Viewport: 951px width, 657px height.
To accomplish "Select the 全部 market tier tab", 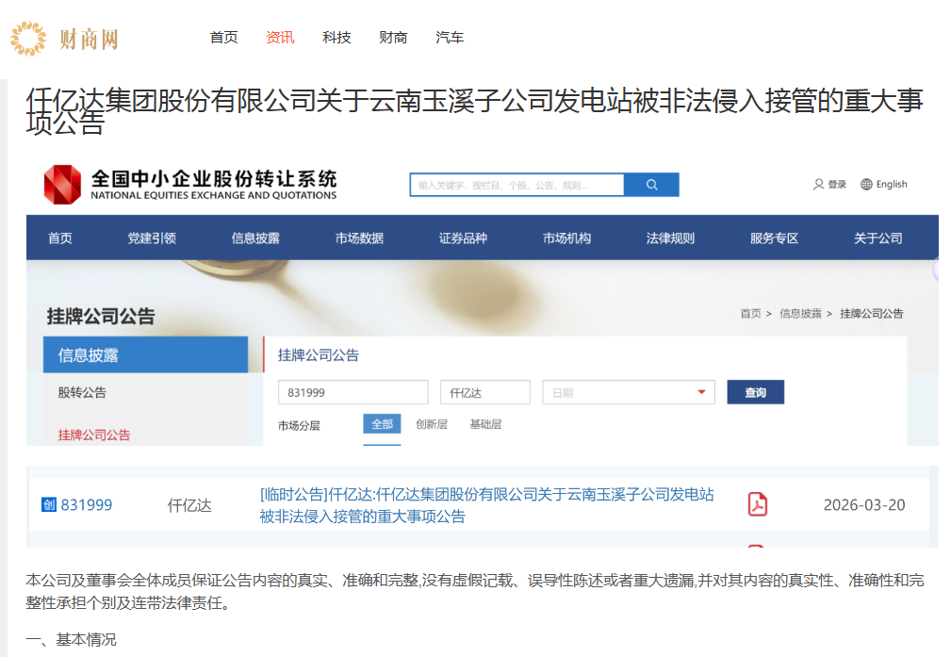I will click(x=382, y=424).
